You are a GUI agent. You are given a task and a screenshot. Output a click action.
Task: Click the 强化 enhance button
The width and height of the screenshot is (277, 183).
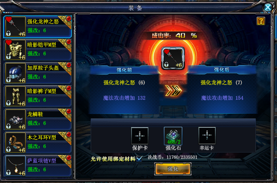[x=173, y=169]
